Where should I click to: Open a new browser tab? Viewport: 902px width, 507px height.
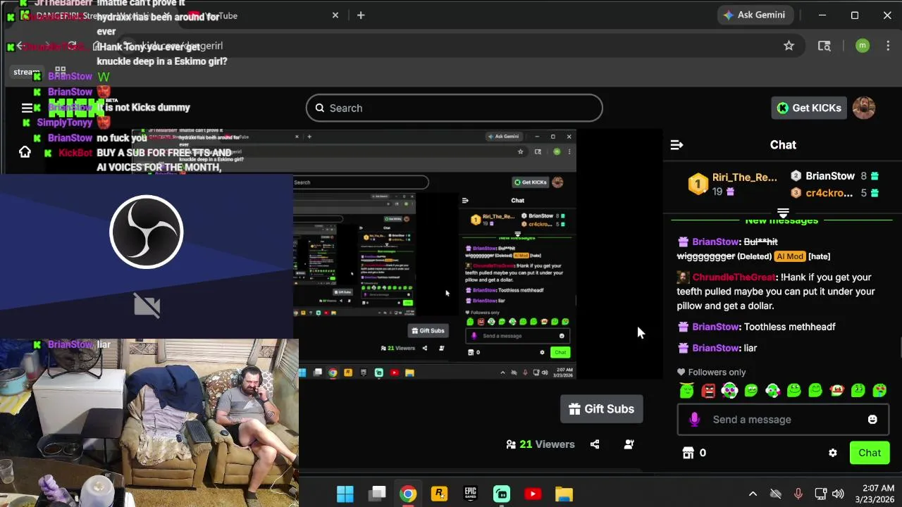click(x=361, y=15)
